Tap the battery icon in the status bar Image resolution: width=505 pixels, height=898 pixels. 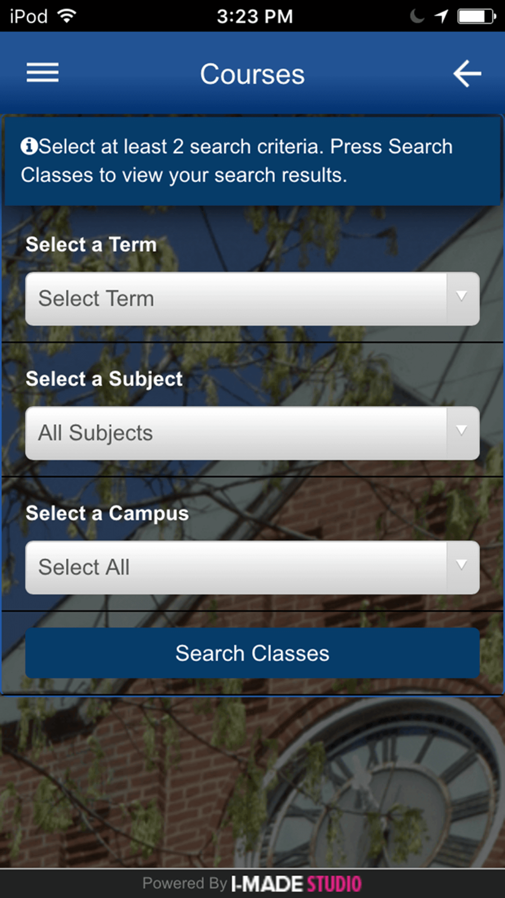[476, 16]
